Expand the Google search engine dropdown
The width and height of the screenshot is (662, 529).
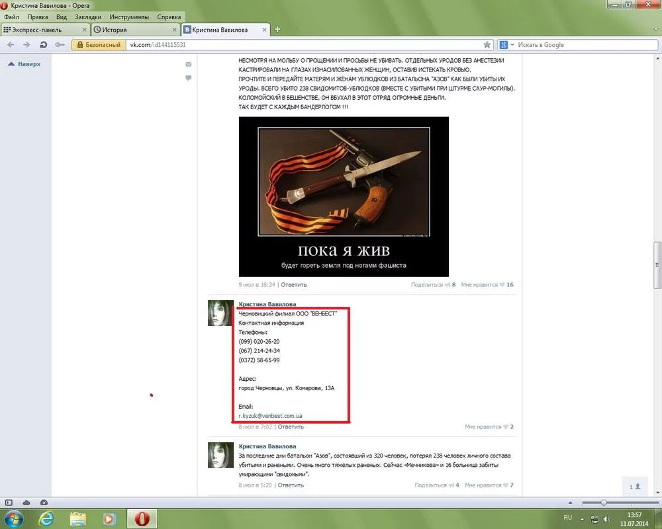coord(507,45)
